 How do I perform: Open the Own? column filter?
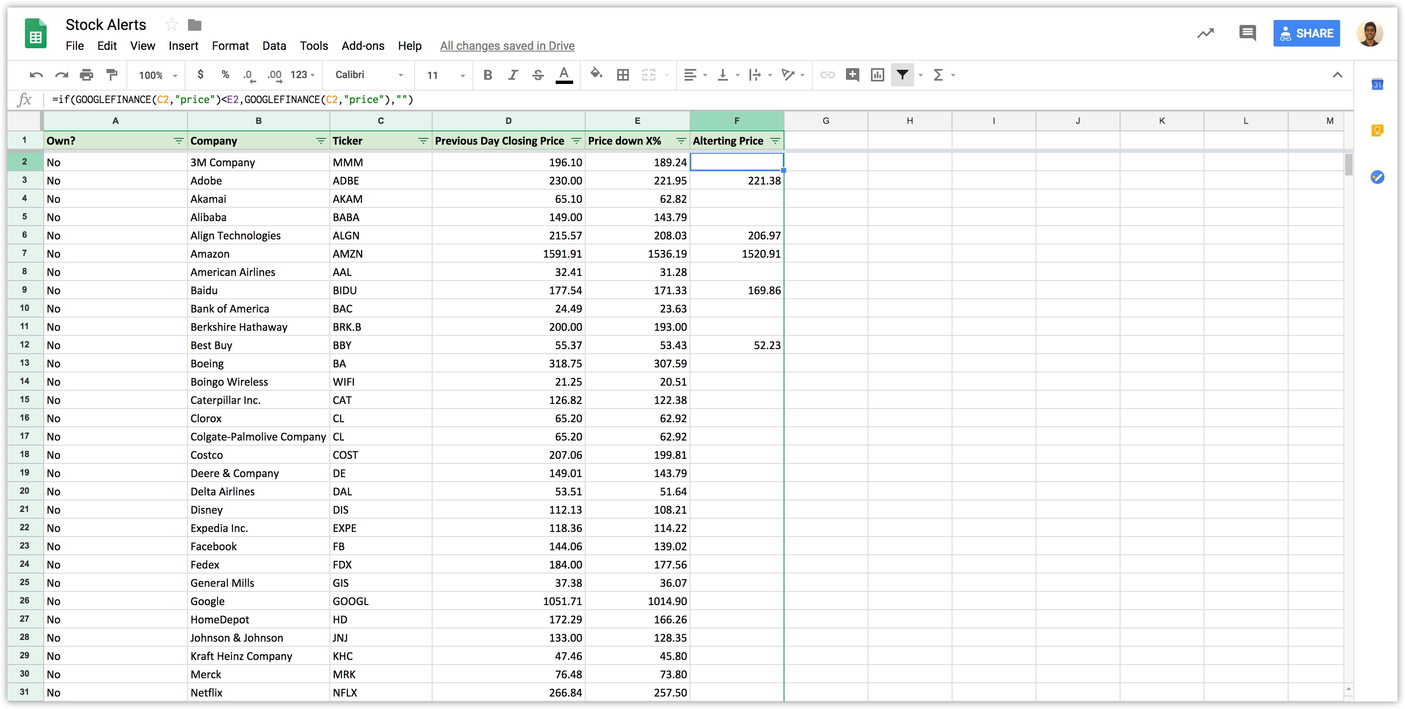point(178,141)
